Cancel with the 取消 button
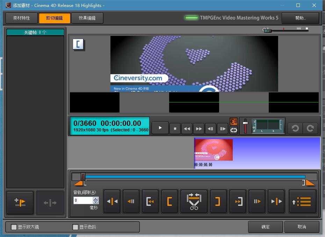 [302, 227]
